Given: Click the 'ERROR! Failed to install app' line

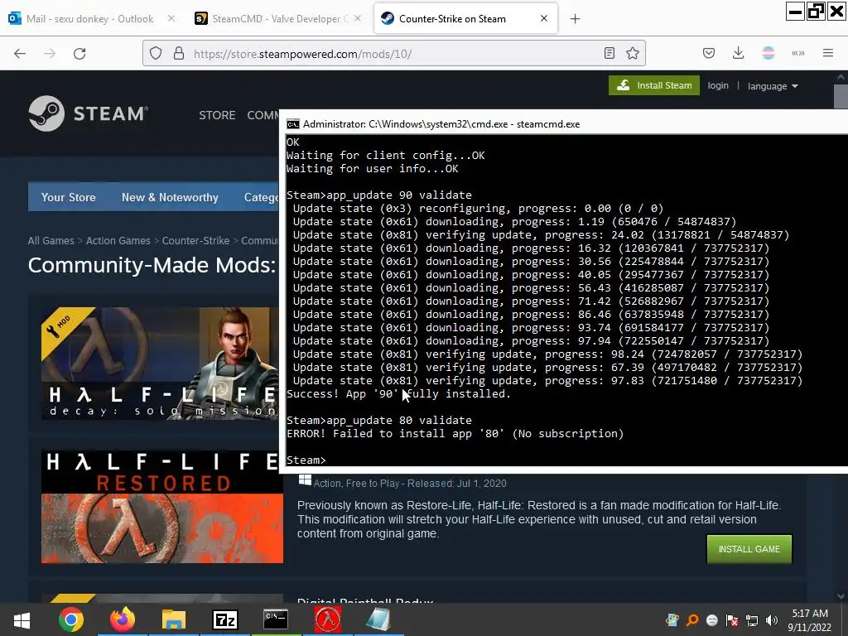Looking at the screenshot, I should (x=455, y=434).
